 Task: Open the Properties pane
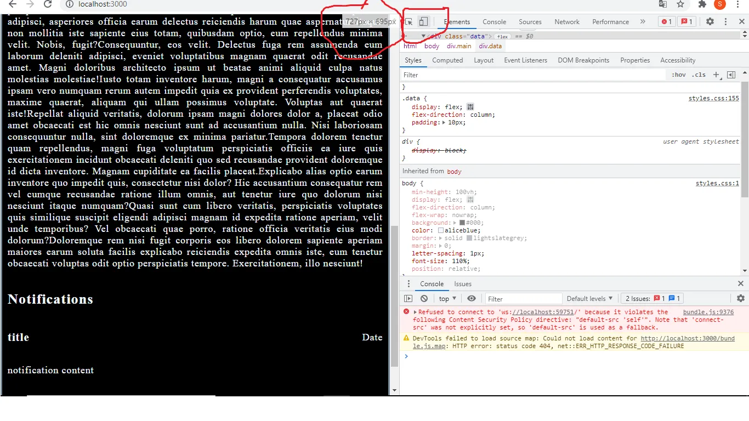tap(635, 60)
